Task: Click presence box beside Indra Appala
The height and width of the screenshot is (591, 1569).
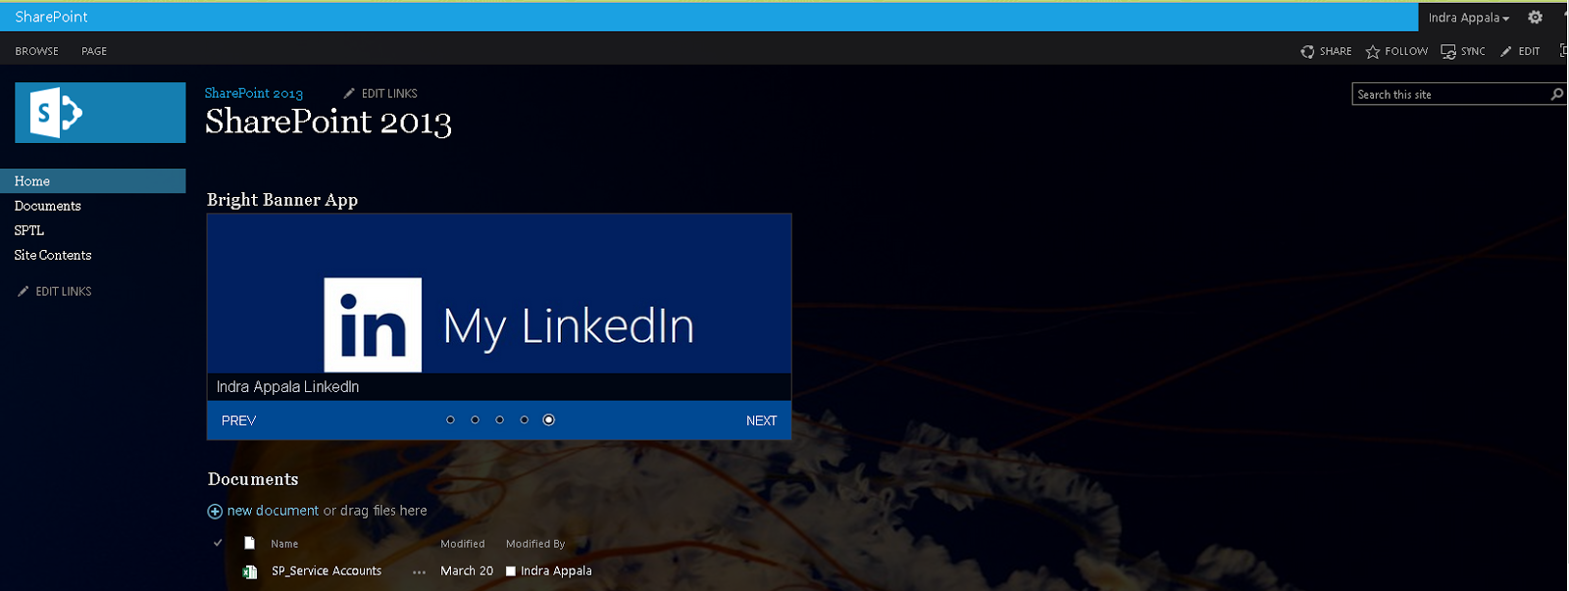Action: pyautogui.click(x=511, y=571)
